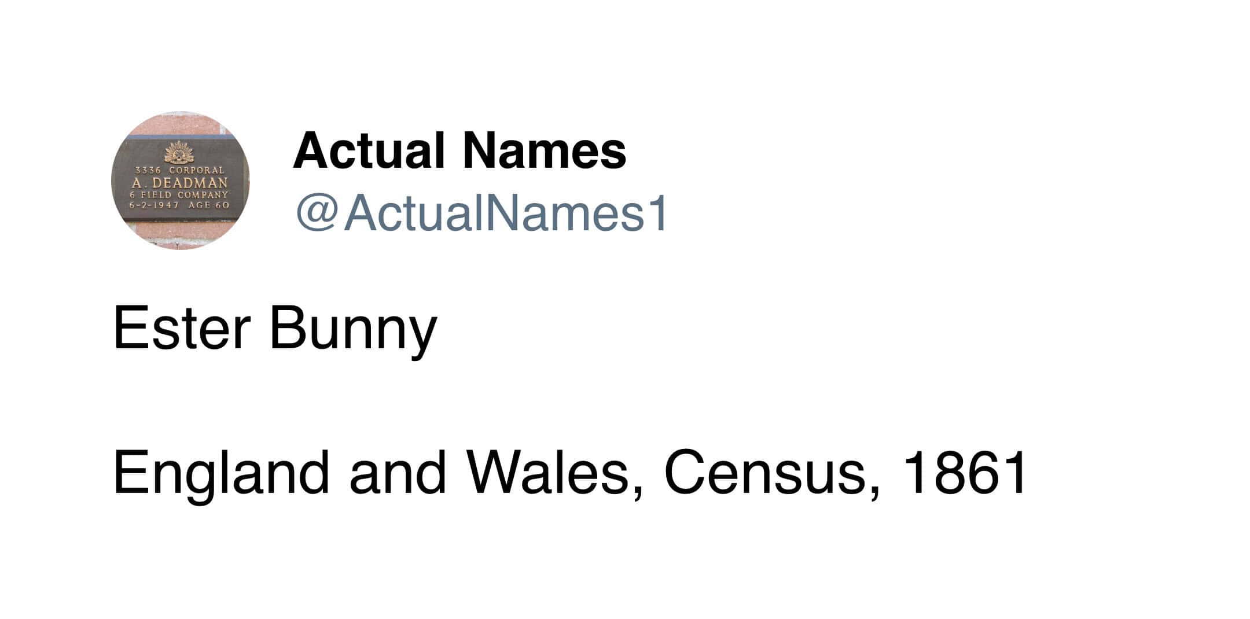1250x619 pixels.
Task: Click the @ symbol in the handle
Action: pos(317,213)
